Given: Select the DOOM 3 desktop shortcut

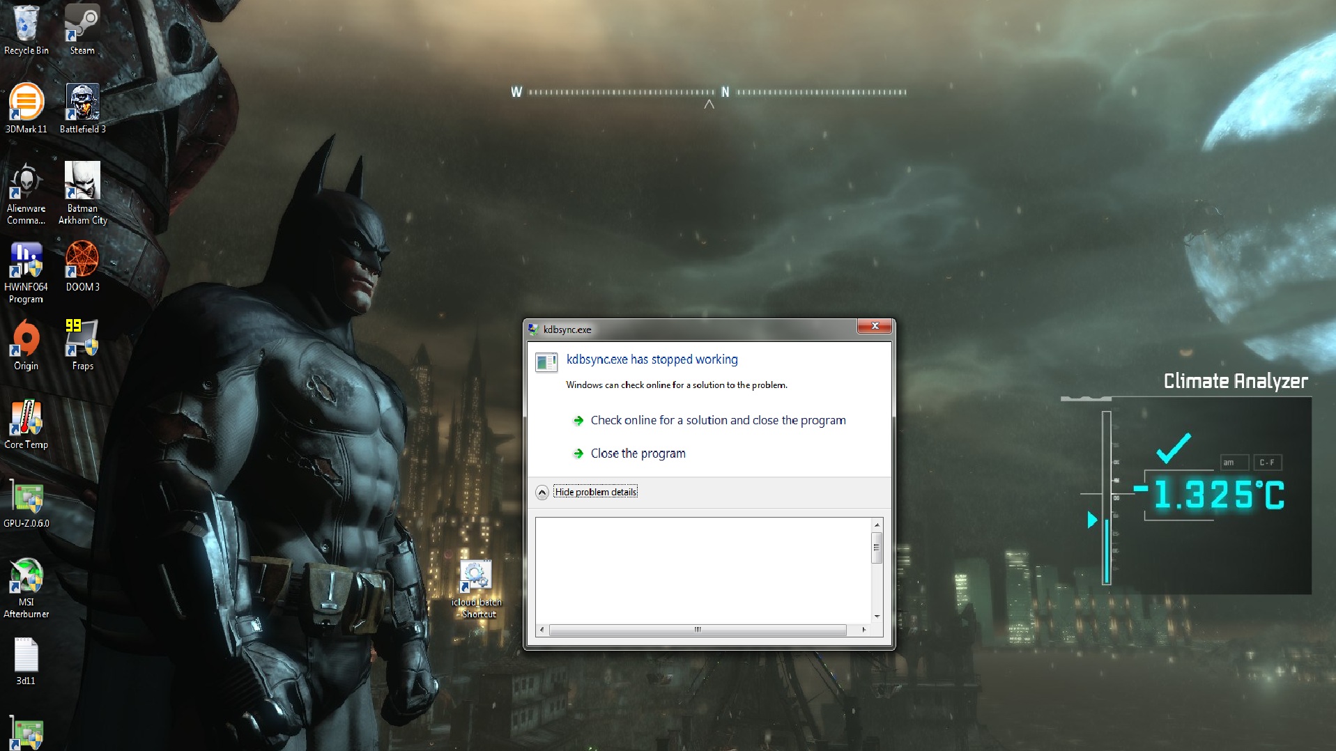Looking at the screenshot, I should click(x=82, y=266).
